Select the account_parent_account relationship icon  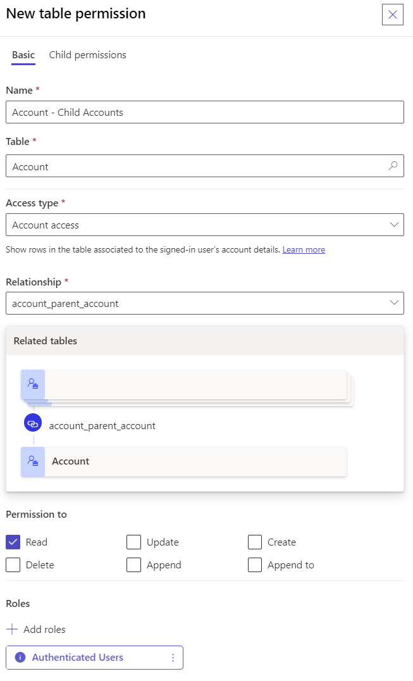pyautogui.click(x=32, y=422)
